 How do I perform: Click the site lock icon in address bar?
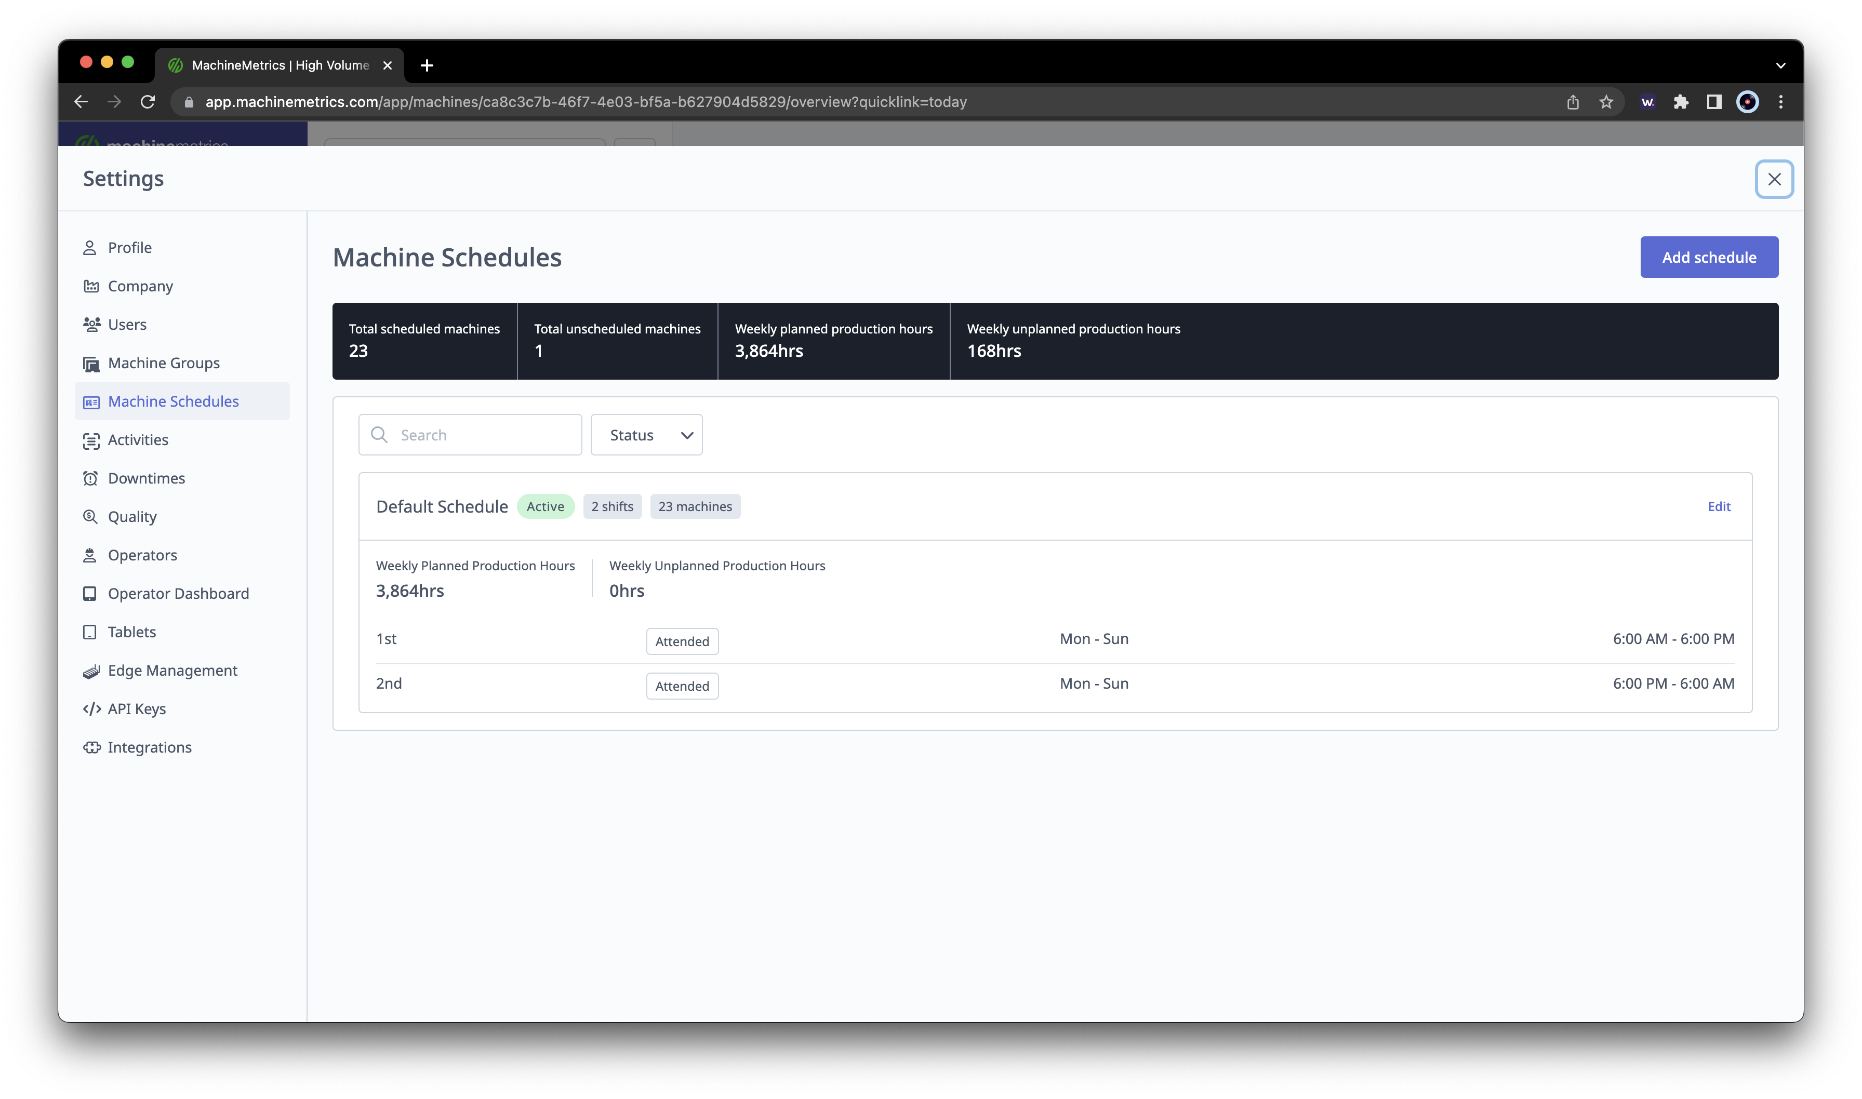tap(189, 102)
